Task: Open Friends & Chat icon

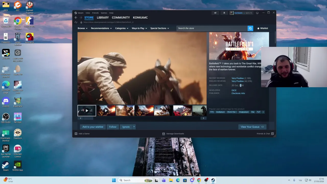Action: click(273, 134)
